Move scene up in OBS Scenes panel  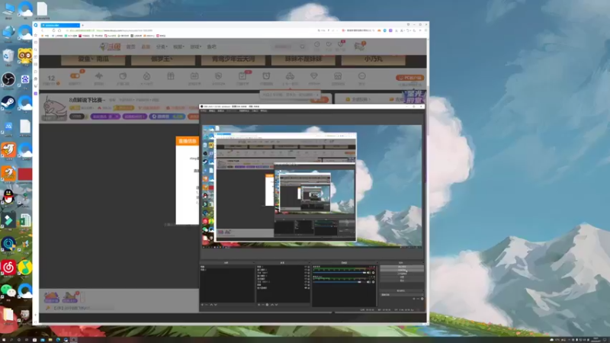pos(211,304)
